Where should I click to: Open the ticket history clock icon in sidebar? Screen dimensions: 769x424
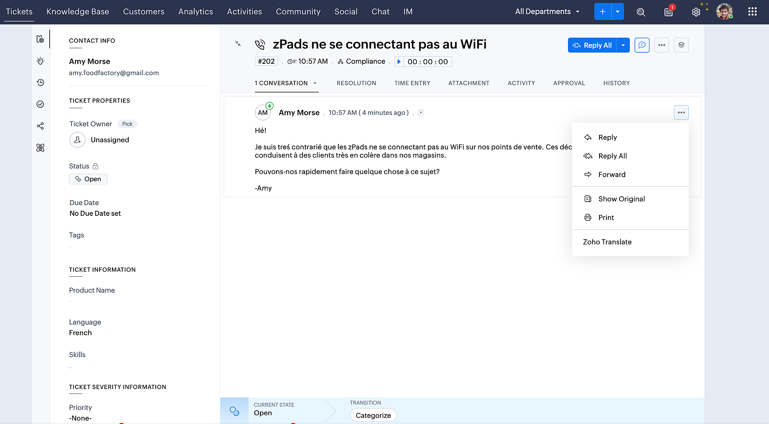pos(40,83)
